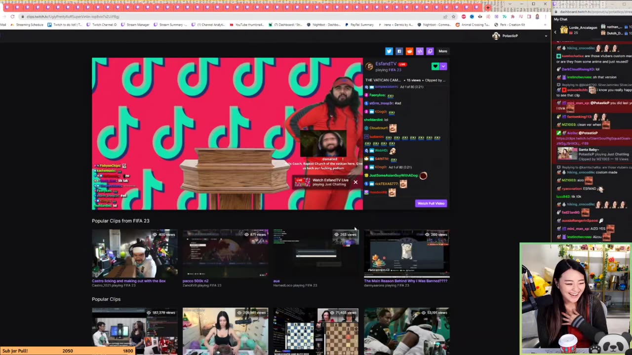Screen dimensions: 632x355
Task: Open Chrome side panel icon
Action: 529,17
